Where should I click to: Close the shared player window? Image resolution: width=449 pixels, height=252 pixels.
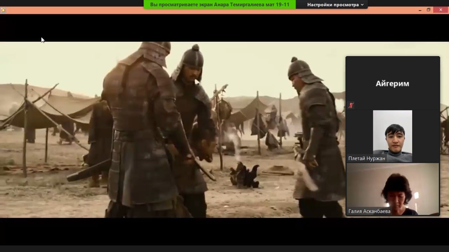(x=441, y=10)
